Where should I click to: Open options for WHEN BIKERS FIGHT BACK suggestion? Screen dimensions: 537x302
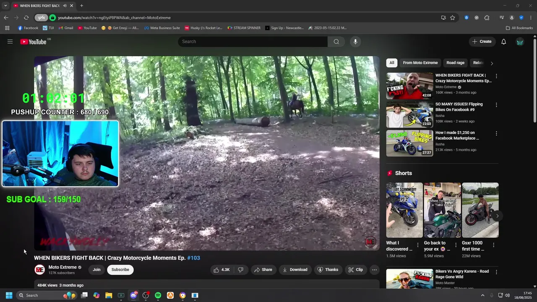tap(496, 76)
